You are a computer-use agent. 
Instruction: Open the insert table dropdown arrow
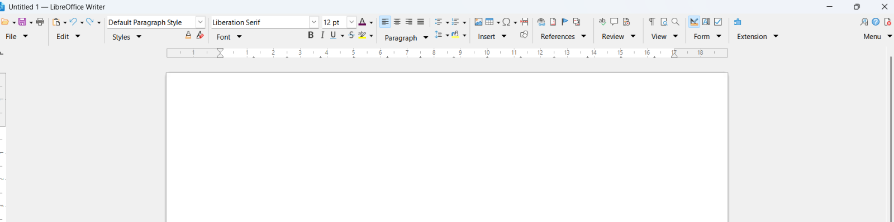(498, 23)
